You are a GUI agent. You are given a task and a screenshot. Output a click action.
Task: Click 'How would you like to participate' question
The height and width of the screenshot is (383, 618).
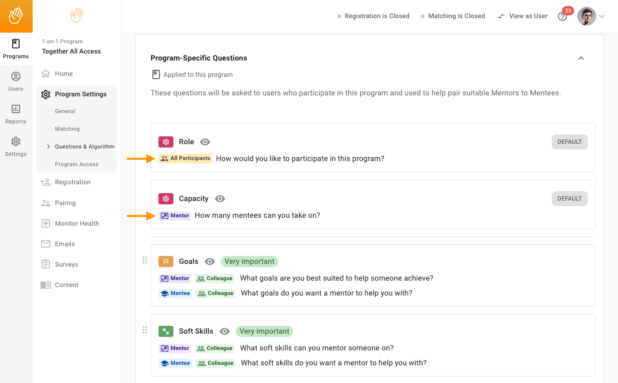point(300,159)
